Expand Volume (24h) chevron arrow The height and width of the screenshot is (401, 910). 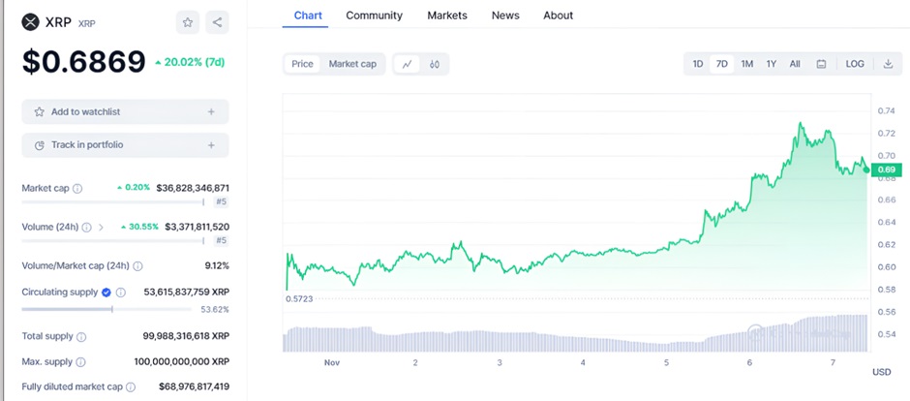coord(101,227)
